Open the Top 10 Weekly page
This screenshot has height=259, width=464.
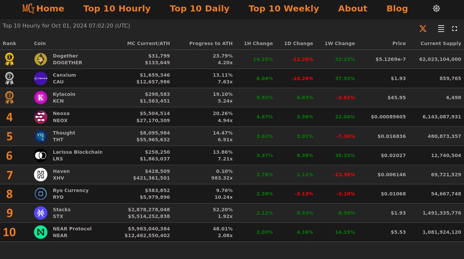click(x=284, y=9)
